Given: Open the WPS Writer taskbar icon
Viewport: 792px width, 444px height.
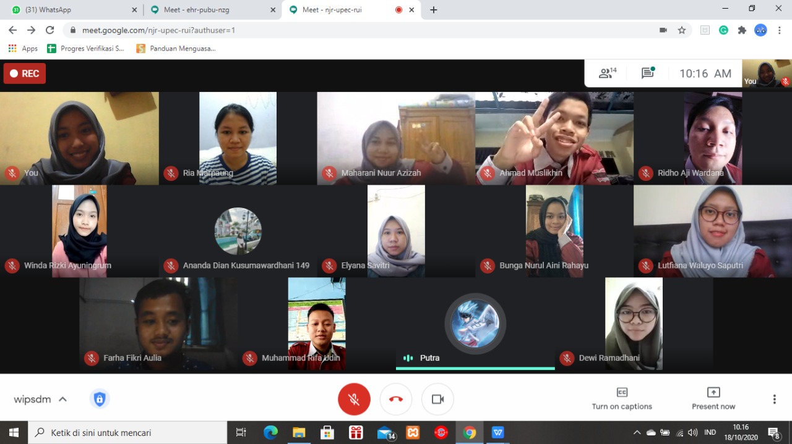Looking at the screenshot, I should pos(498,432).
